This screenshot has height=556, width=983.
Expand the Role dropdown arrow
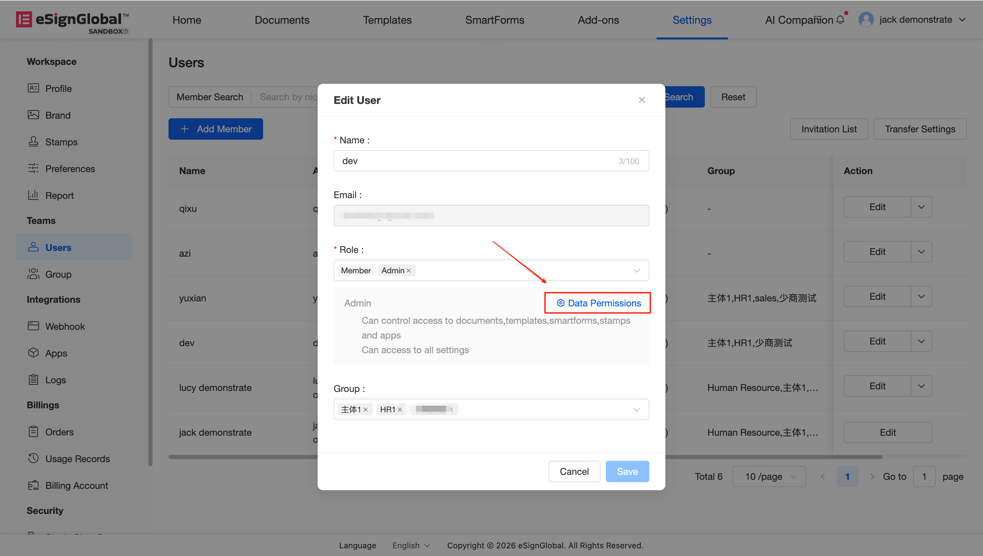tap(636, 271)
